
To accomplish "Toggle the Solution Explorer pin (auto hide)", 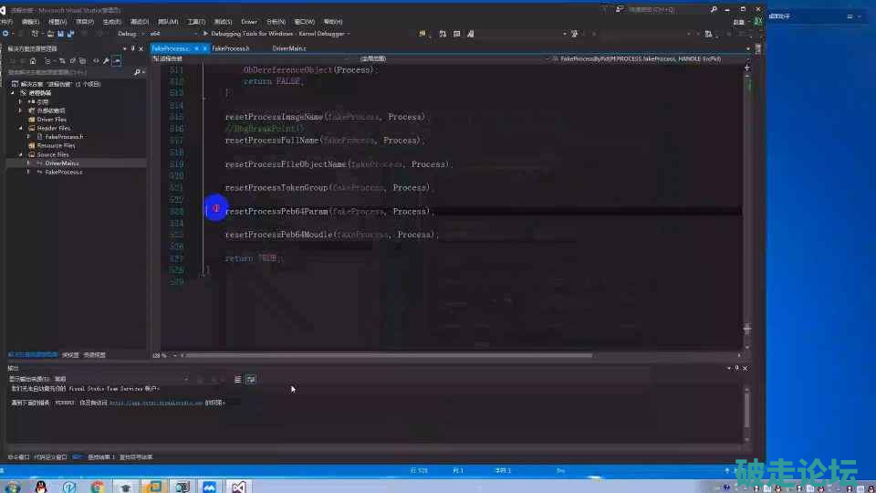I will tap(133, 48).
